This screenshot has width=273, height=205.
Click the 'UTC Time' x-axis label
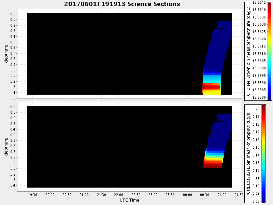(x=129, y=200)
